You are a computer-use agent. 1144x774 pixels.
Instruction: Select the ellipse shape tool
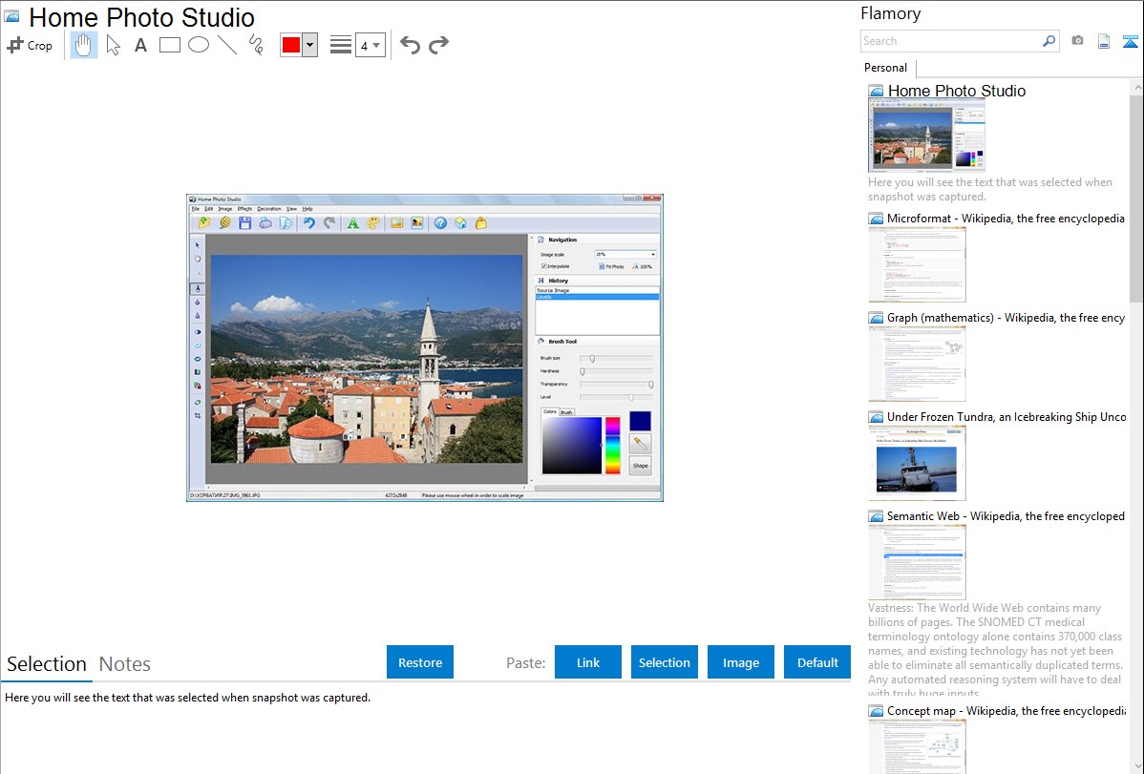[x=199, y=45]
